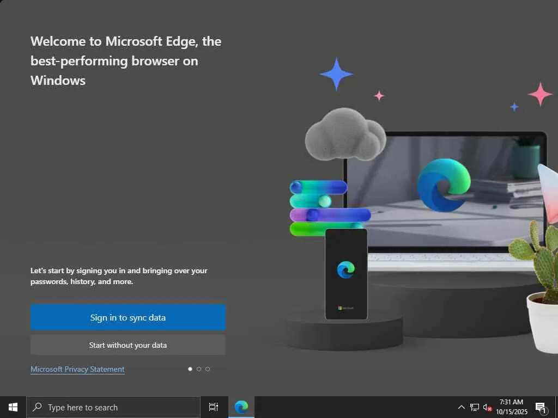The width and height of the screenshot is (558, 418).
Task: Go to the second page indicator dot
Action: [x=199, y=369]
